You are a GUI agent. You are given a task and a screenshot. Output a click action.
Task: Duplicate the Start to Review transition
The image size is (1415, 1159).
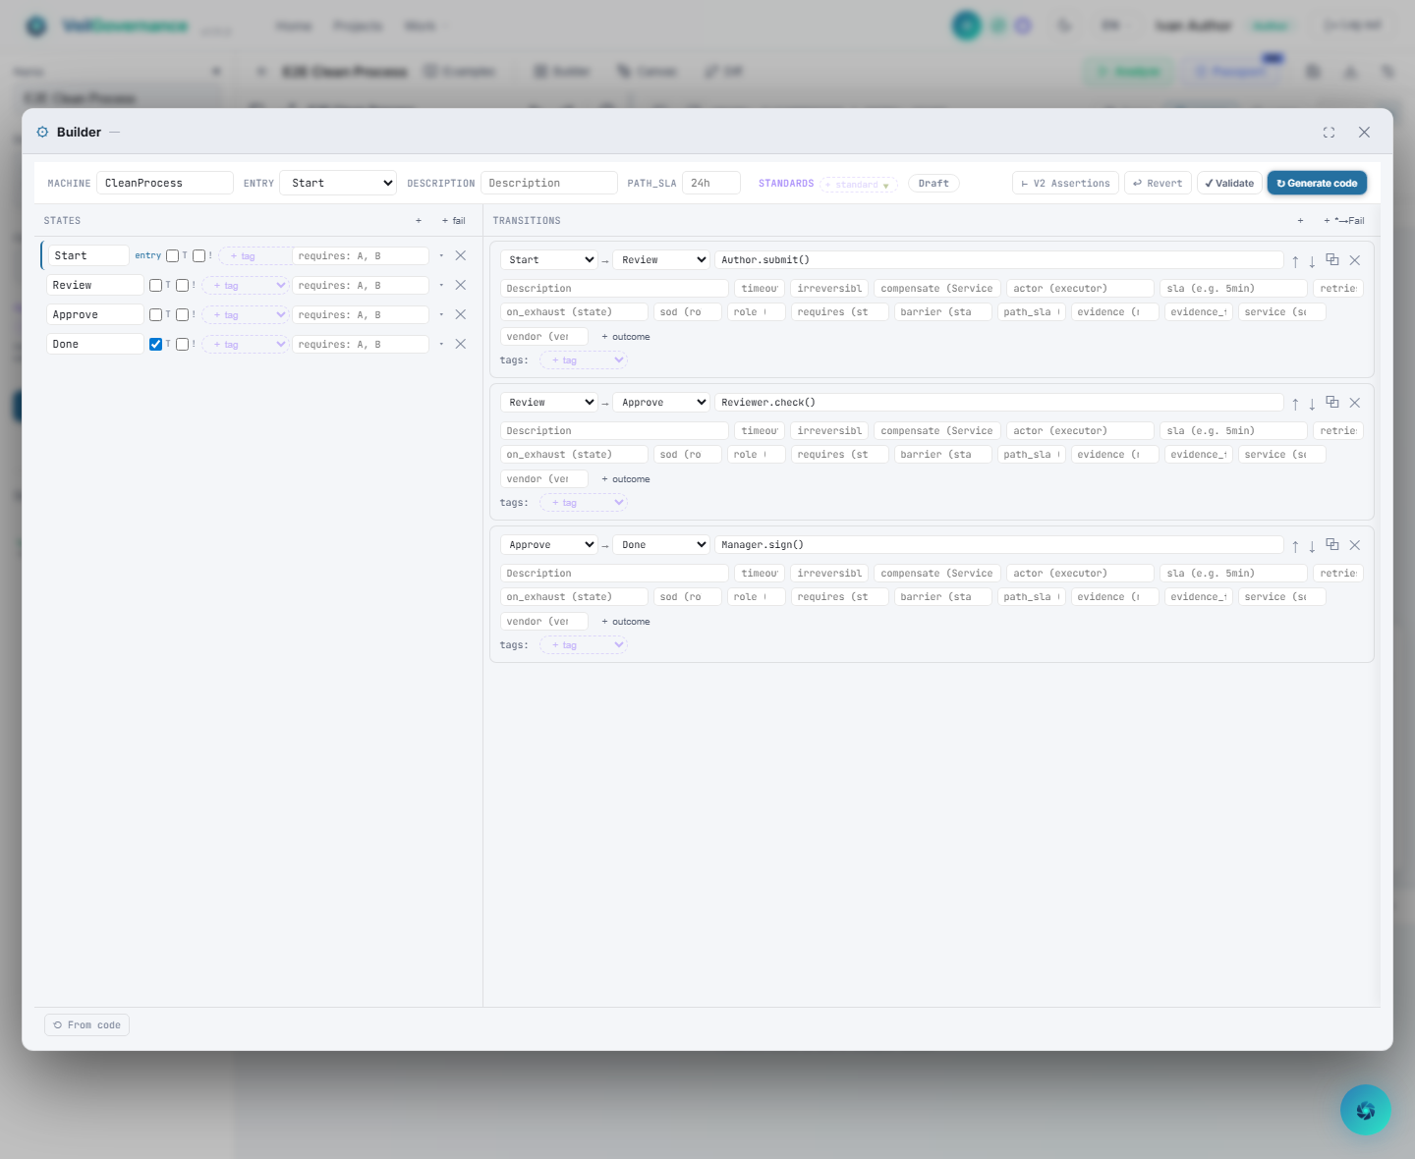click(x=1332, y=260)
